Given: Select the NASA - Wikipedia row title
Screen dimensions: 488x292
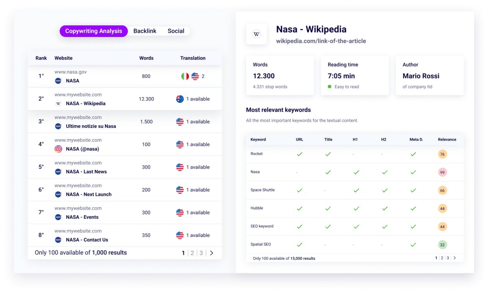Looking at the screenshot, I should click(86, 104).
